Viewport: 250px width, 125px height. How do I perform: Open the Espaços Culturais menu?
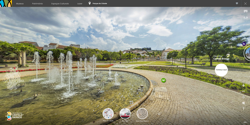tap(60, 4)
